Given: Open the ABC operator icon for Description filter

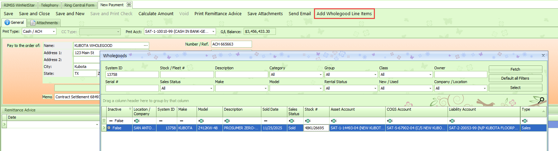Looking at the screenshot, I should (227, 121).
